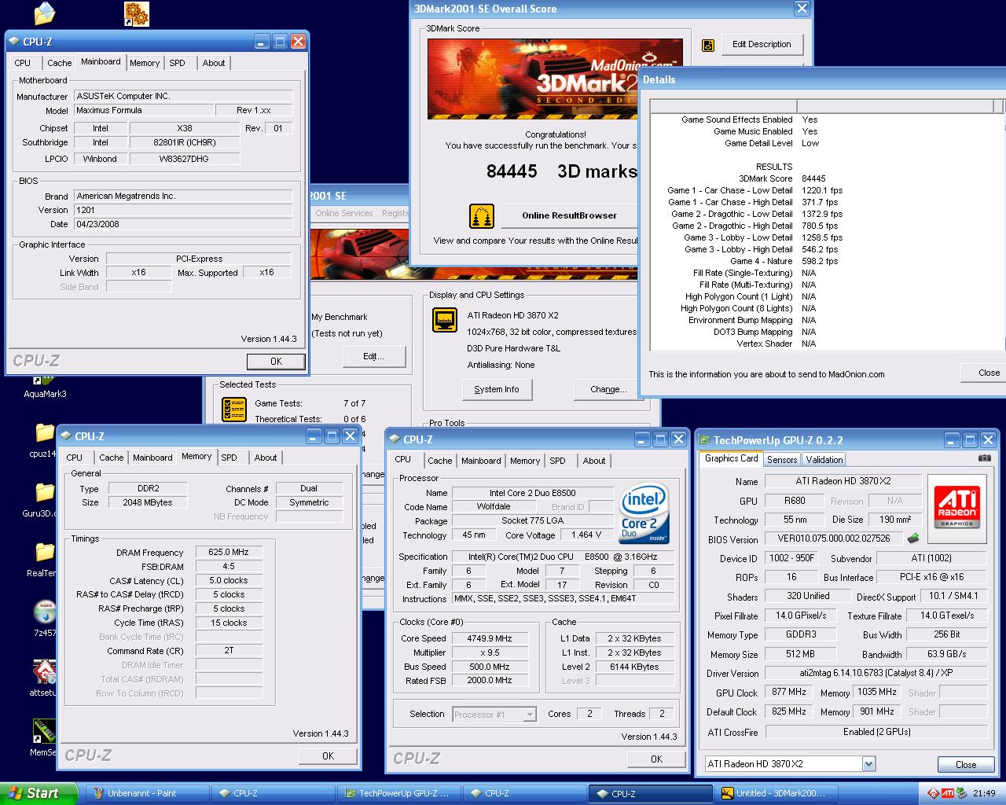This screenshot has height=805, width=1006.
Task: Click the ATI tray icon in taskbar
Action: (x=949, y=793)
